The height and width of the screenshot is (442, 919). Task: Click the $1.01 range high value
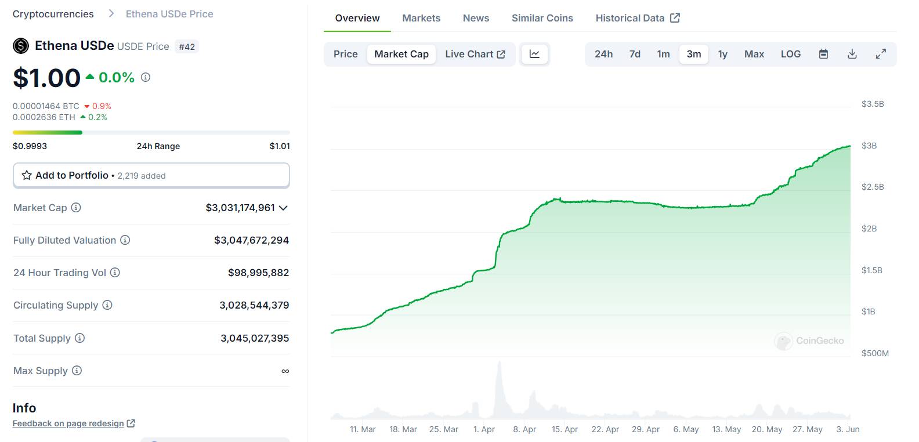[280, 146]
